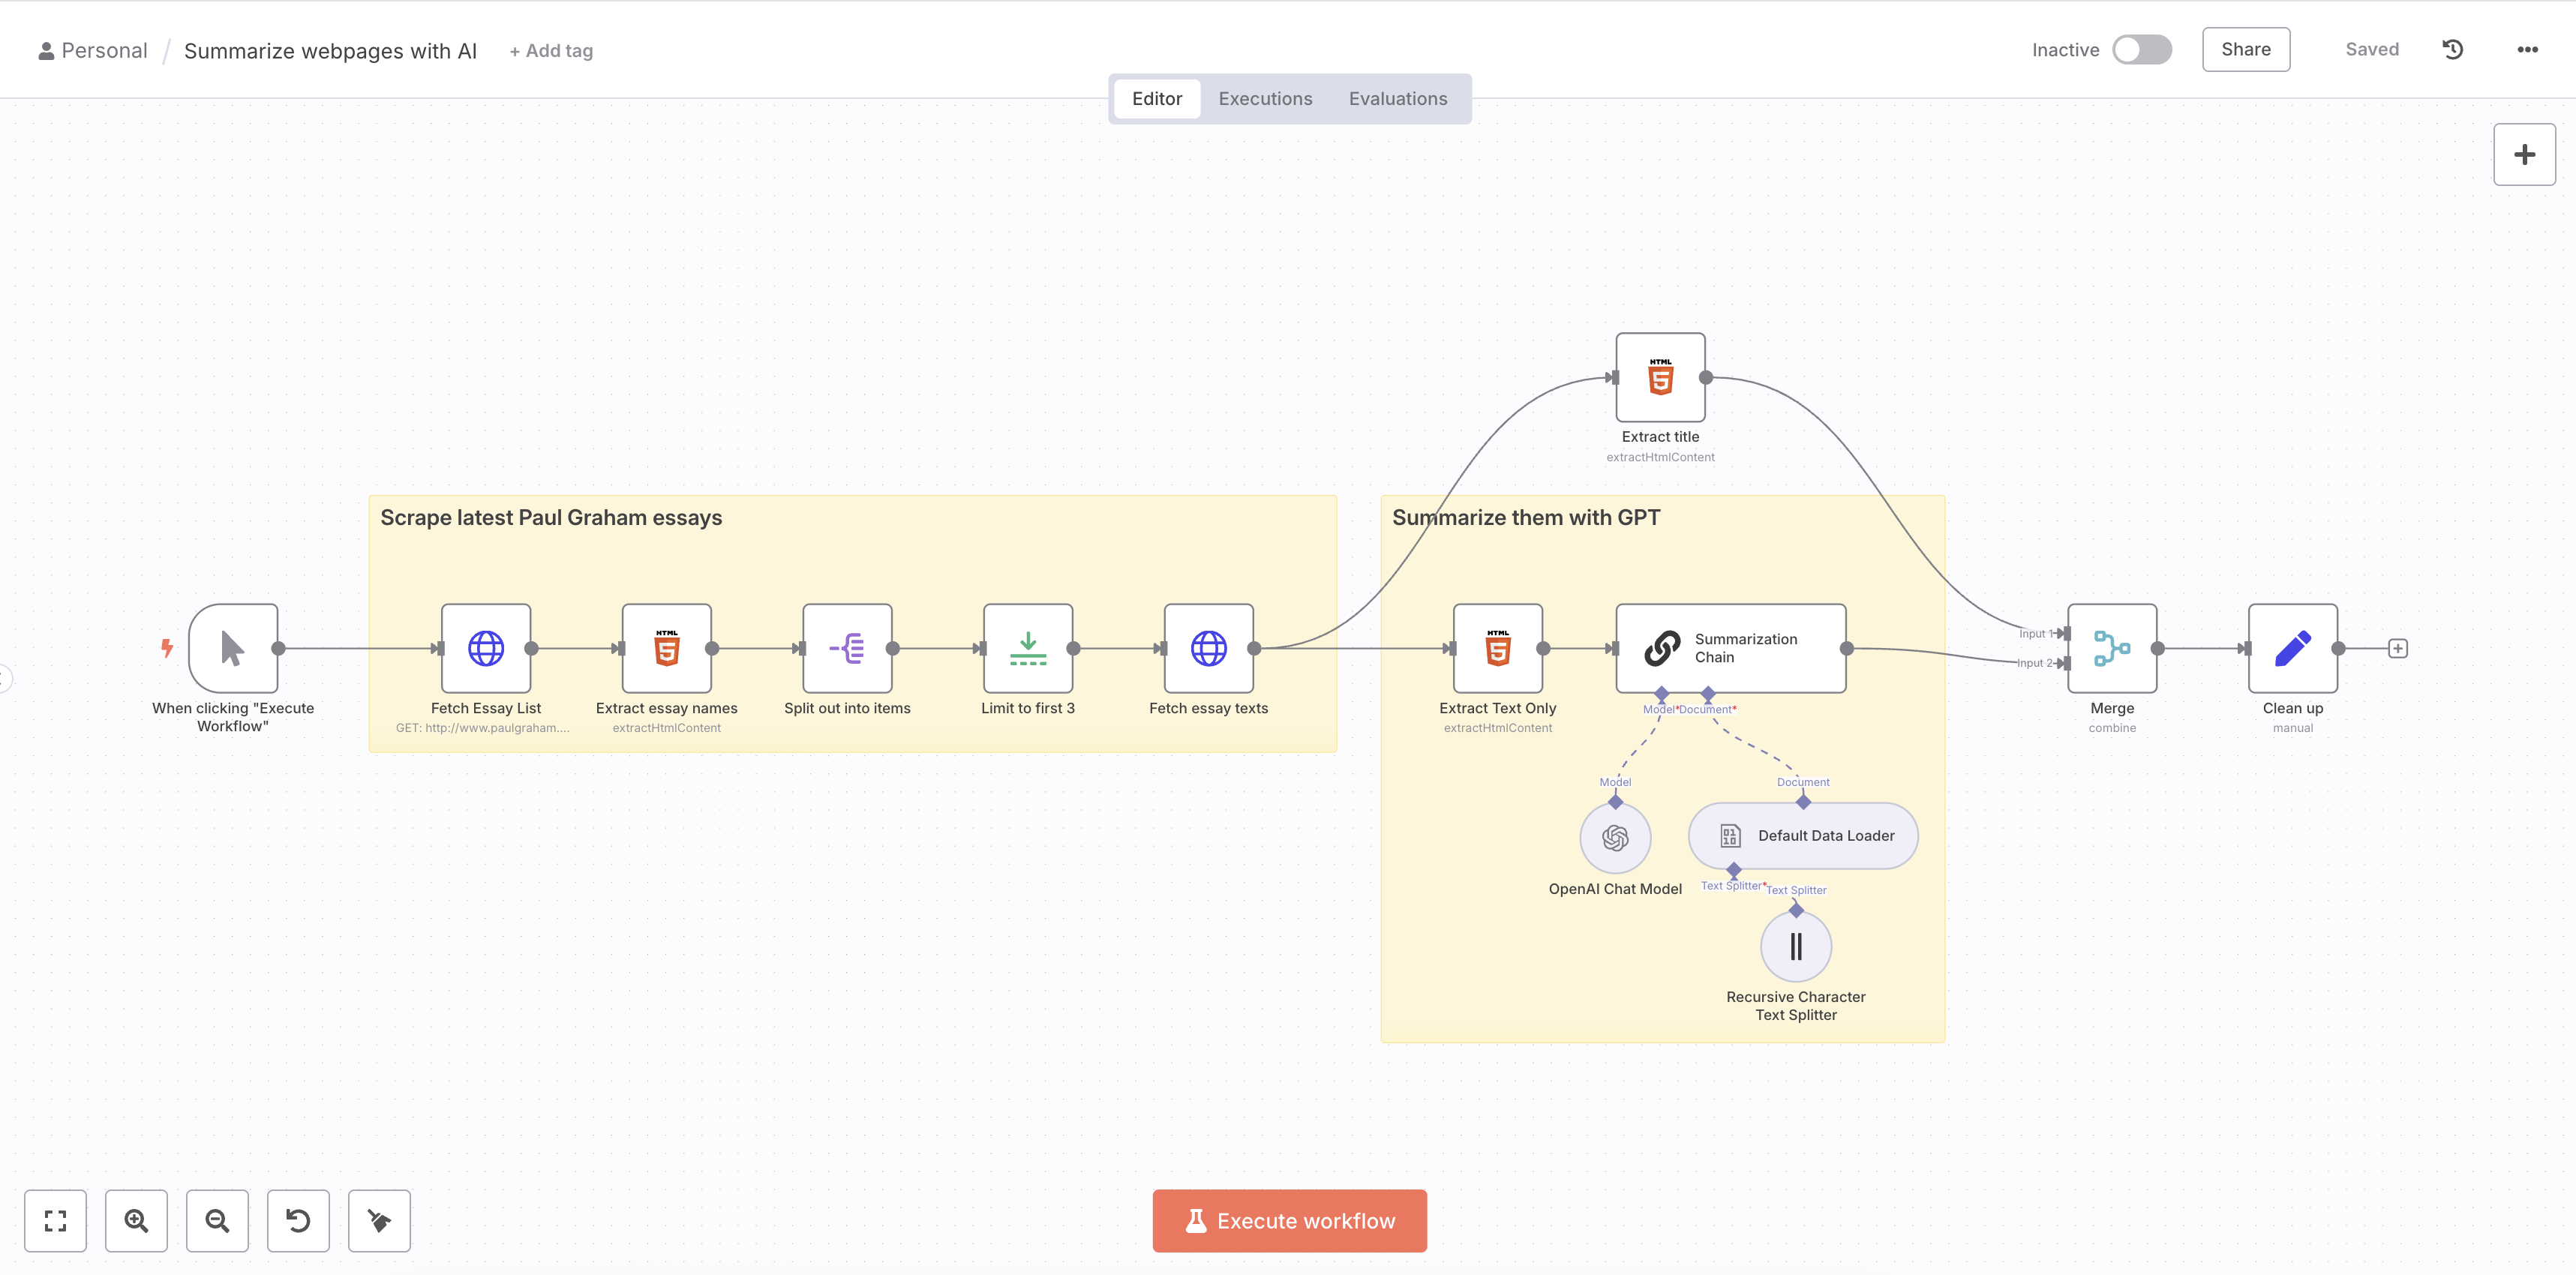This screenshot has width=2576, height=1275.
Task: Click the Extract title HTML node
Action: pos(1660,377)
